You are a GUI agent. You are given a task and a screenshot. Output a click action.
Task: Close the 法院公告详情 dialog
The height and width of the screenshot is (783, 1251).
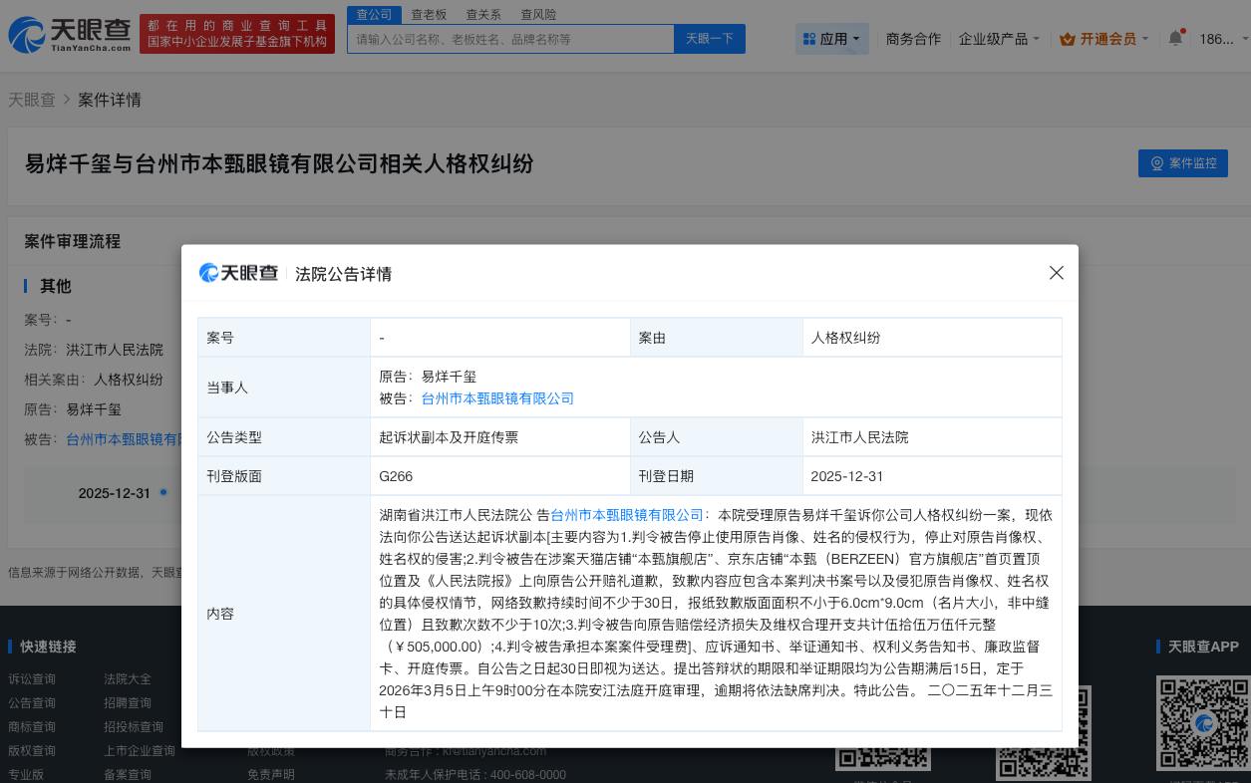tap(1057, 273)
